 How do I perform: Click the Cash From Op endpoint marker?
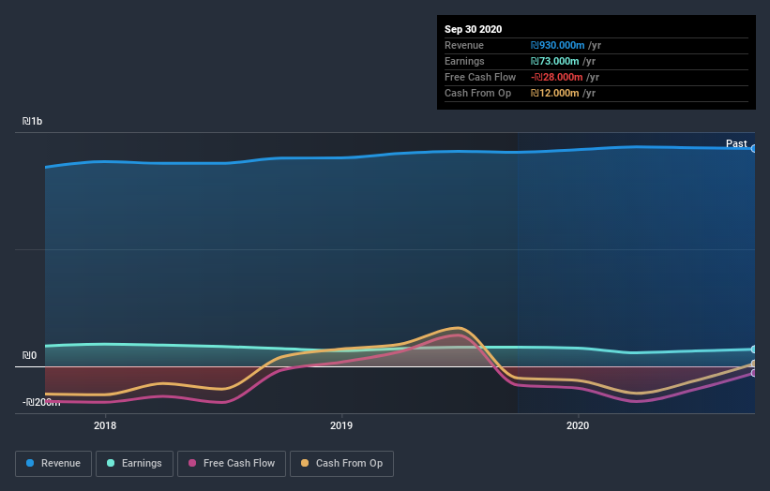point(753,364)
